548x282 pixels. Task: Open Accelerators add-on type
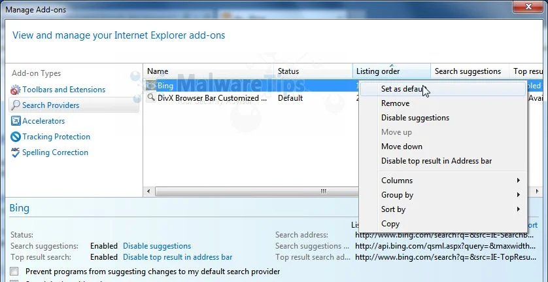click(x=43, y=121)
